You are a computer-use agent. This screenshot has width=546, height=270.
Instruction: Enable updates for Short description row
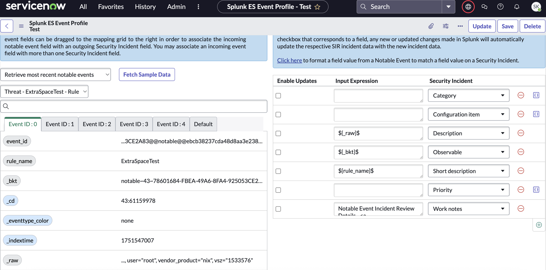click(278, 171)
